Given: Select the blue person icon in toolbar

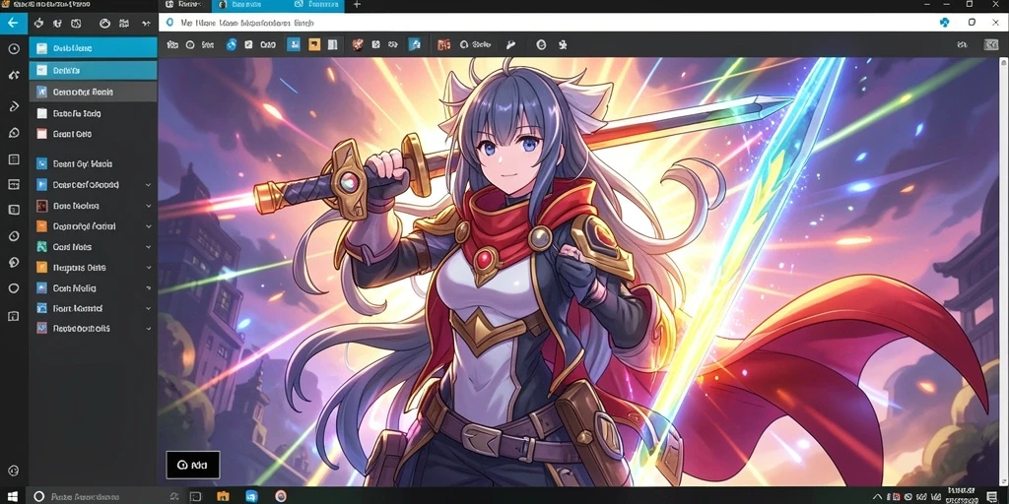Looking at the screenshot, I should click(x=294, y=45).
